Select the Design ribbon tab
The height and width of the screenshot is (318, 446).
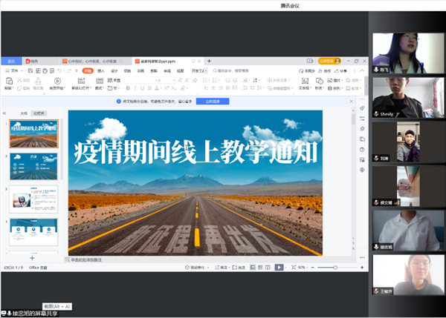114,70
